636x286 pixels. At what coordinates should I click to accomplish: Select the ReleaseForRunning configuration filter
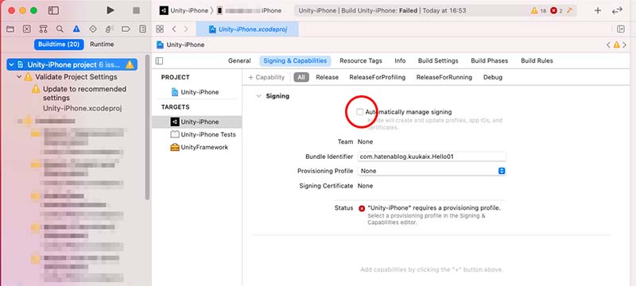click(x=444, y=77)
